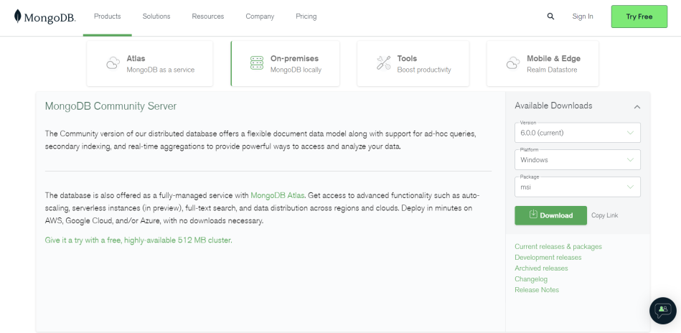Screen dimensions: 681x333
Task: Click the Mobile & Edge cloud icon
Action: 513,63
